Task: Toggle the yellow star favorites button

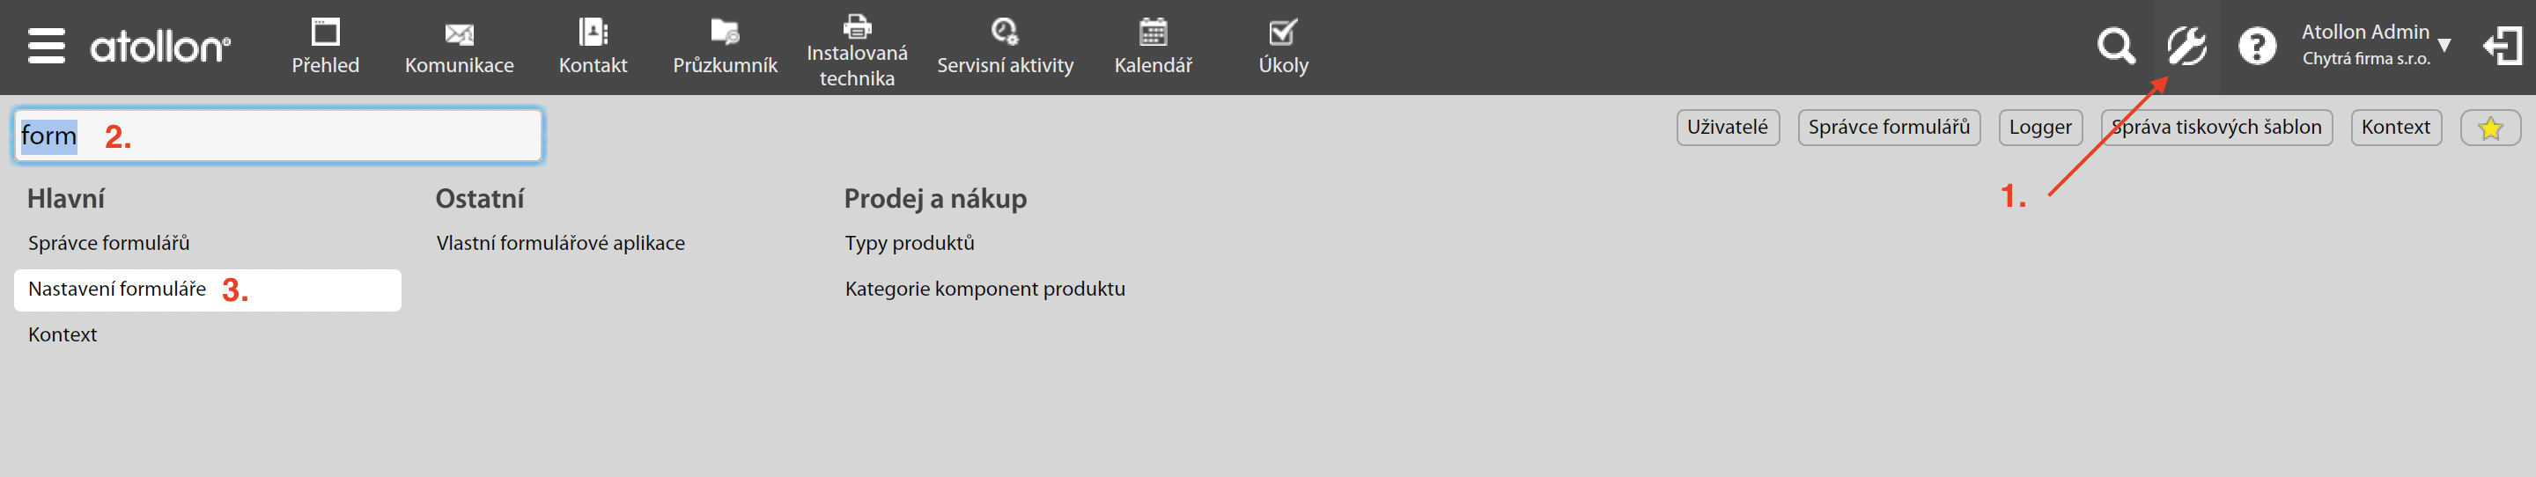Action: point(2489,128)
